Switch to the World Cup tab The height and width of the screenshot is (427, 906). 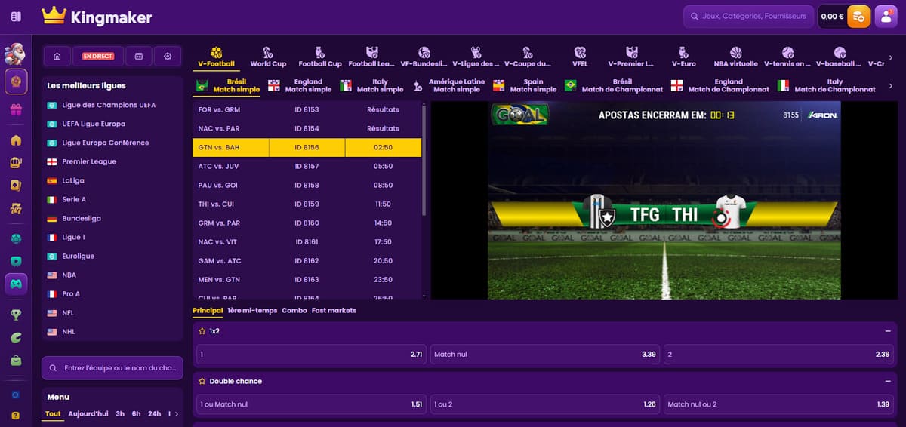point(268,57)
